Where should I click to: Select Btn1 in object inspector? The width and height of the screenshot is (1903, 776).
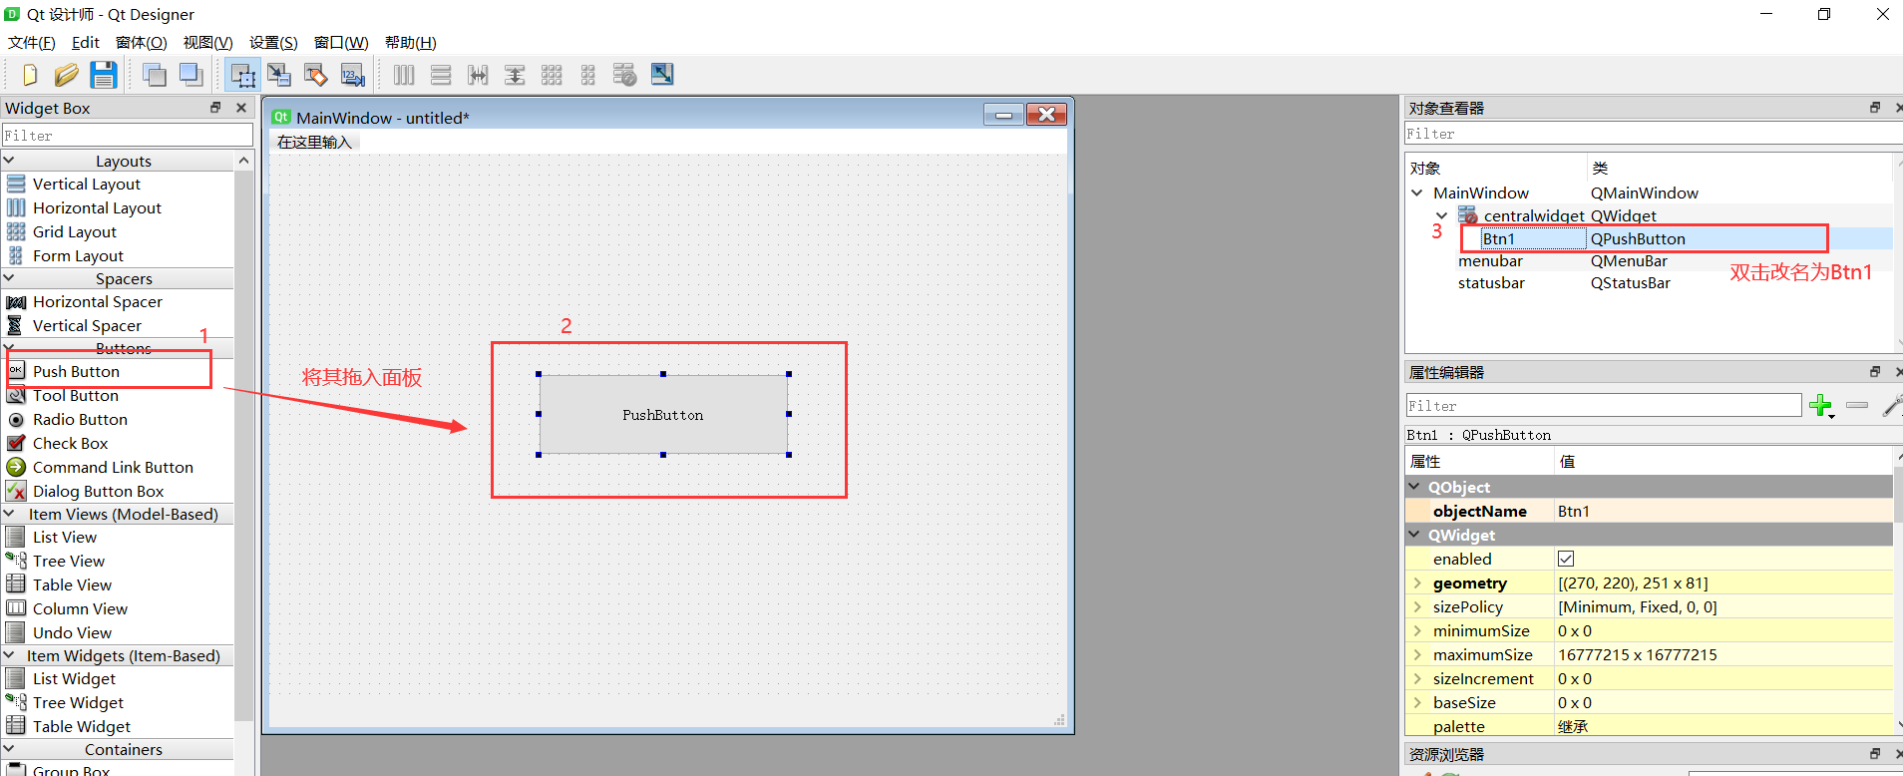click(1498, 238)
